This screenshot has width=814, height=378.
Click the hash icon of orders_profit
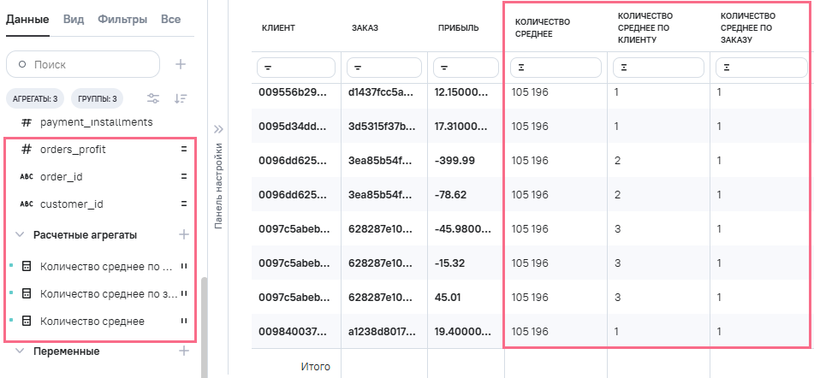tap(27, 149)
